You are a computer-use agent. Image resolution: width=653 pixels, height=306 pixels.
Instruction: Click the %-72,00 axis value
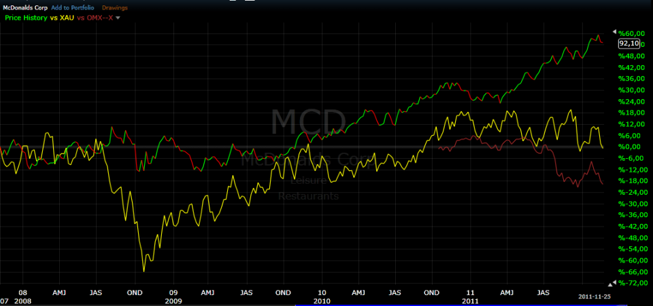634,283
